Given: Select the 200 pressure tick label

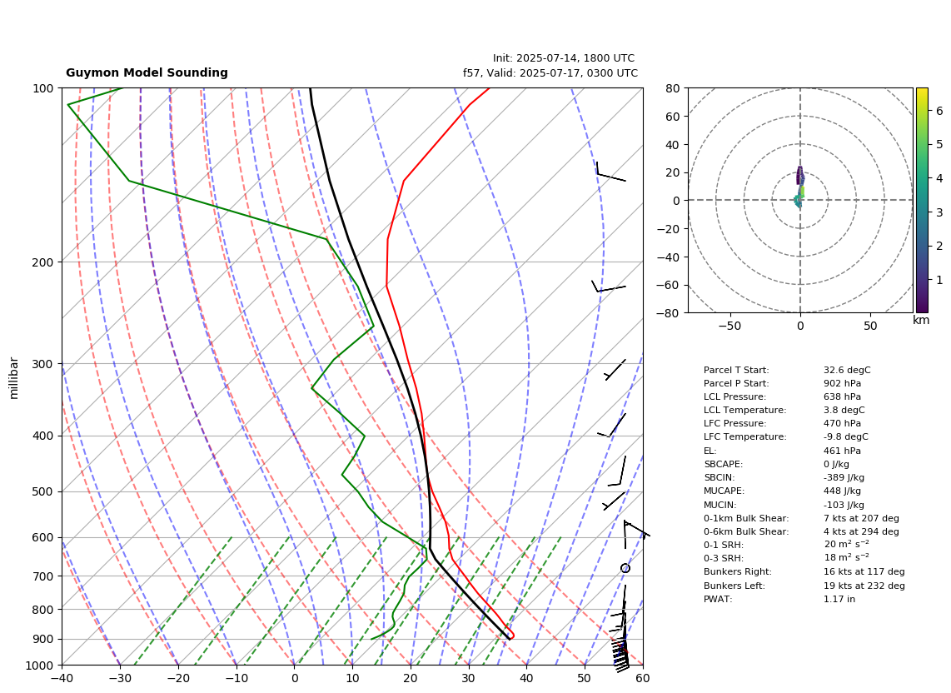Looking at the screenshot, I should click(x=43, y=262).
